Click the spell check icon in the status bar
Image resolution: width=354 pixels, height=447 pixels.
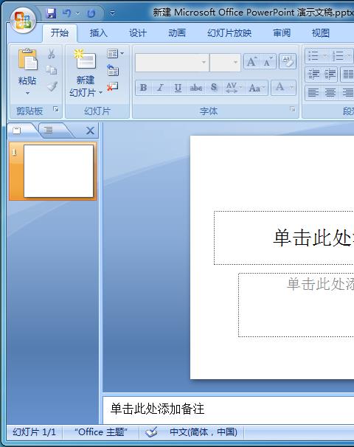coord(151,432)
